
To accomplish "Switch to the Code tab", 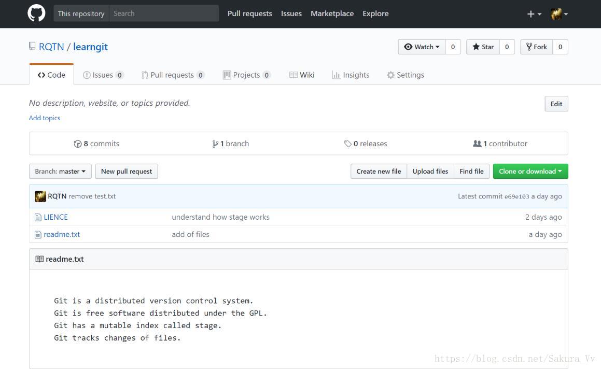I will (51, 75).
